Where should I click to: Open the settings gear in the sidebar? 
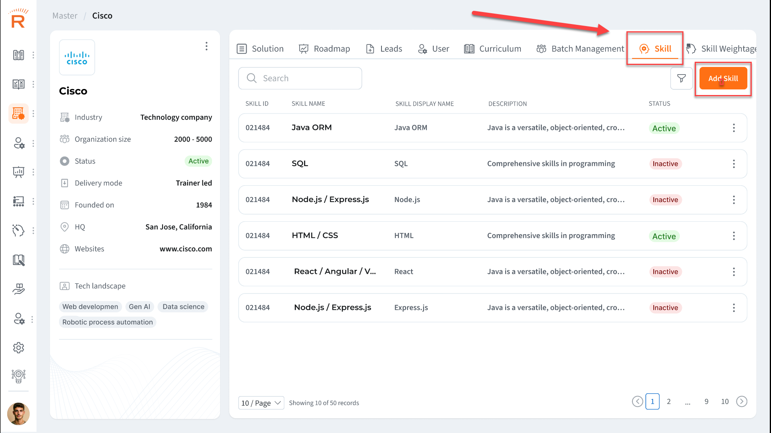[x=18, y=348]
